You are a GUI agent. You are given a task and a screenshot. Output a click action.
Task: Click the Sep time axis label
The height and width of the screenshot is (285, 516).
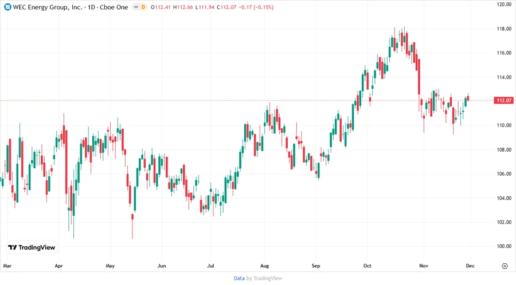316,266
